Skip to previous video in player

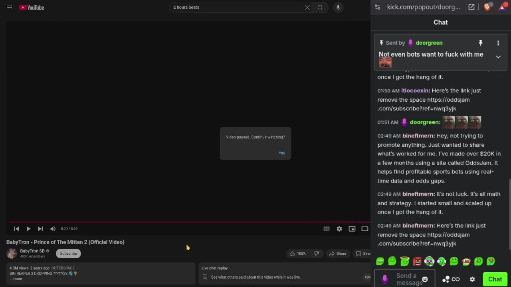pos(16,229)
